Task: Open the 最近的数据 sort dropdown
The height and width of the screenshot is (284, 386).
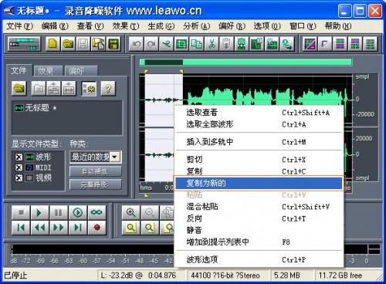Action: pos(115,157)
